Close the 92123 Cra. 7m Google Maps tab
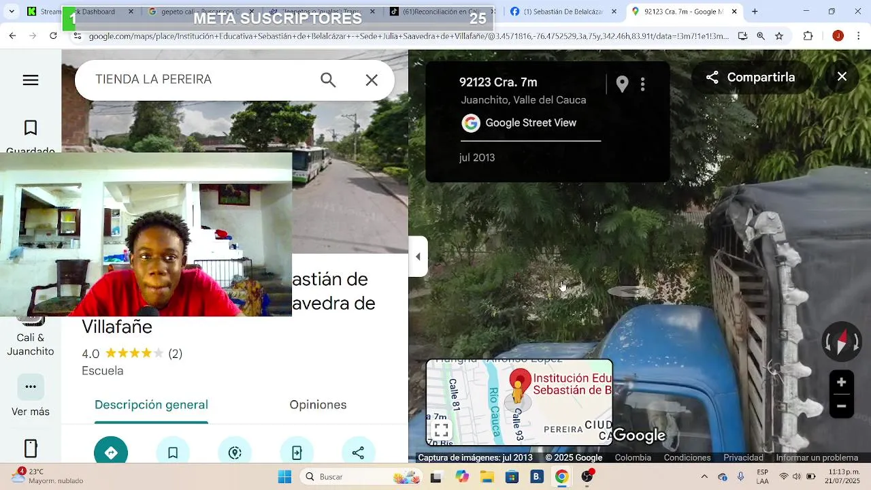Screen dimensions: 871x490 coord(734,12)
